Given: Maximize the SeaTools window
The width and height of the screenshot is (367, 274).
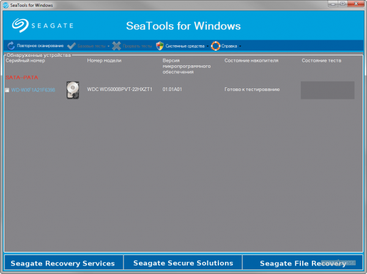Looking at the screenshot, I should [343, 4].
